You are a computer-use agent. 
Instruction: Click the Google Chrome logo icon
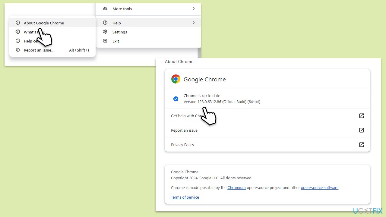point(176,79)
